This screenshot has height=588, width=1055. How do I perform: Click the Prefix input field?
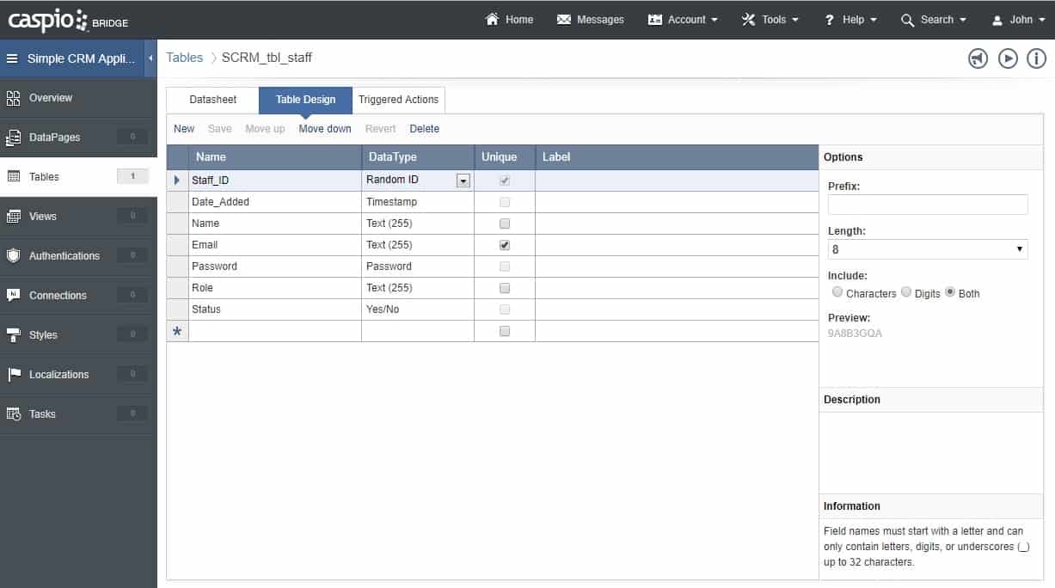coord(928,205)
